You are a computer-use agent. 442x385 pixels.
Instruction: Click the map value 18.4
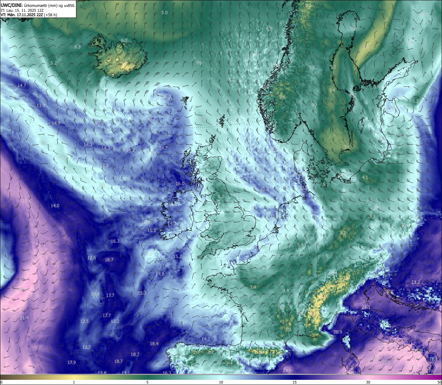tap(154, 344)
